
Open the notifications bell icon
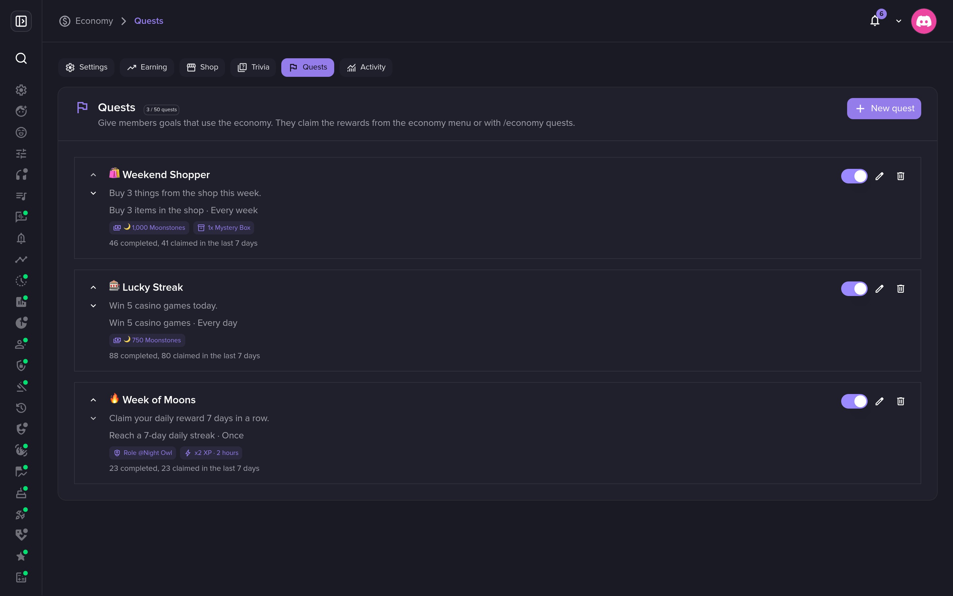tap(875, 21)
